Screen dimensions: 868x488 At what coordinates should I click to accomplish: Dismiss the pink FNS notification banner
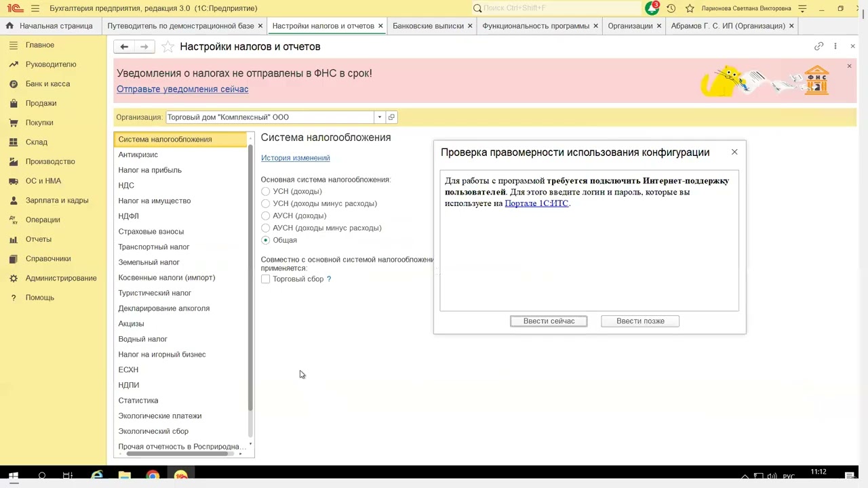[x=849, y=66]
